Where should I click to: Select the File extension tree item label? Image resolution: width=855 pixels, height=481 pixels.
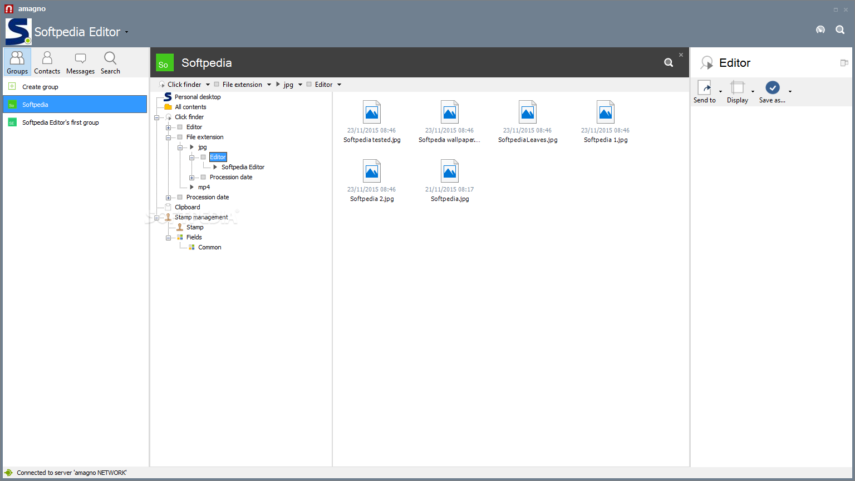[205, 137]
